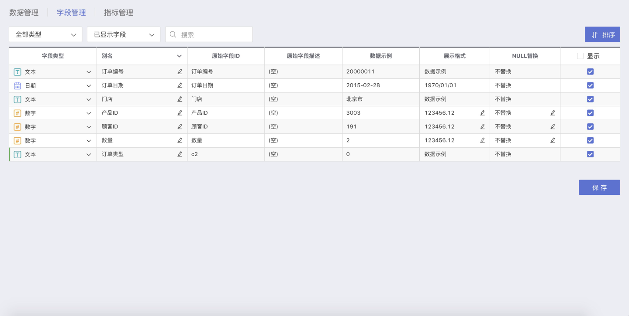Expand field type dropdown for 订单日期 row

tap(89, 85)
